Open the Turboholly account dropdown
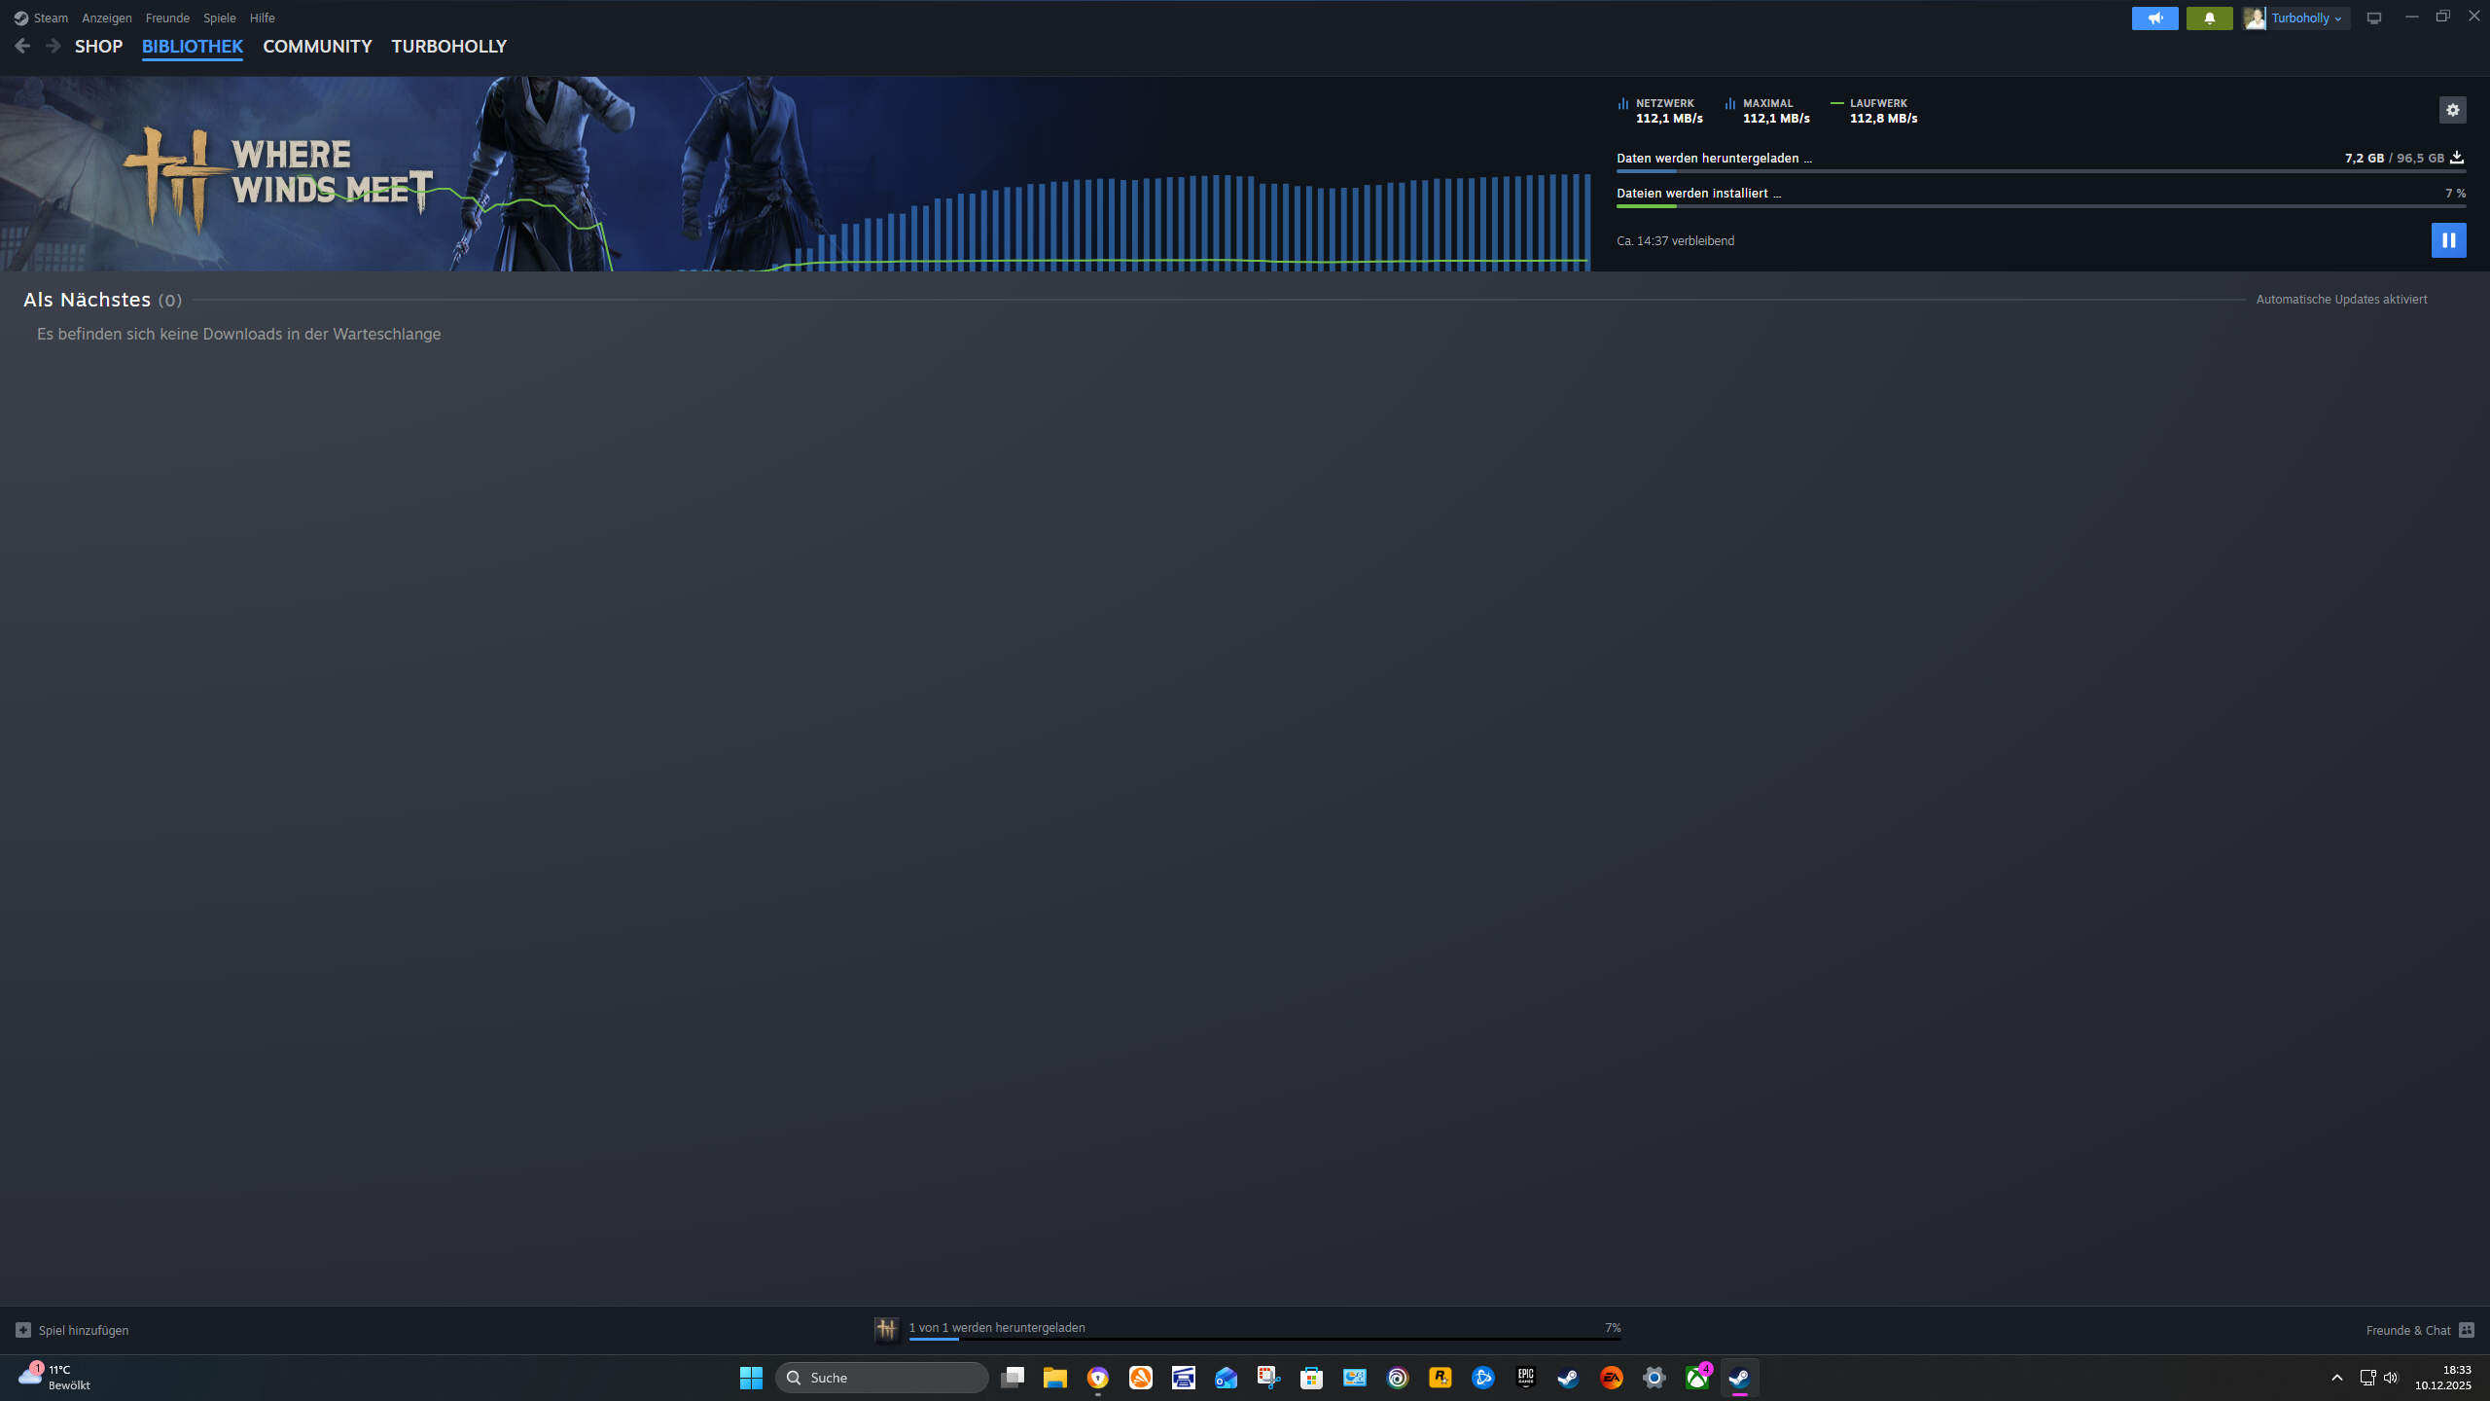The width and height of the screenshot is (2490, 1401). point(2297,18)
